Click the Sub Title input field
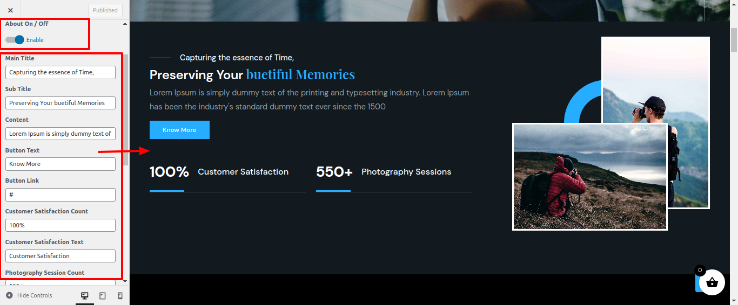This screenshot has height=305, width=738. coord(61,103)
